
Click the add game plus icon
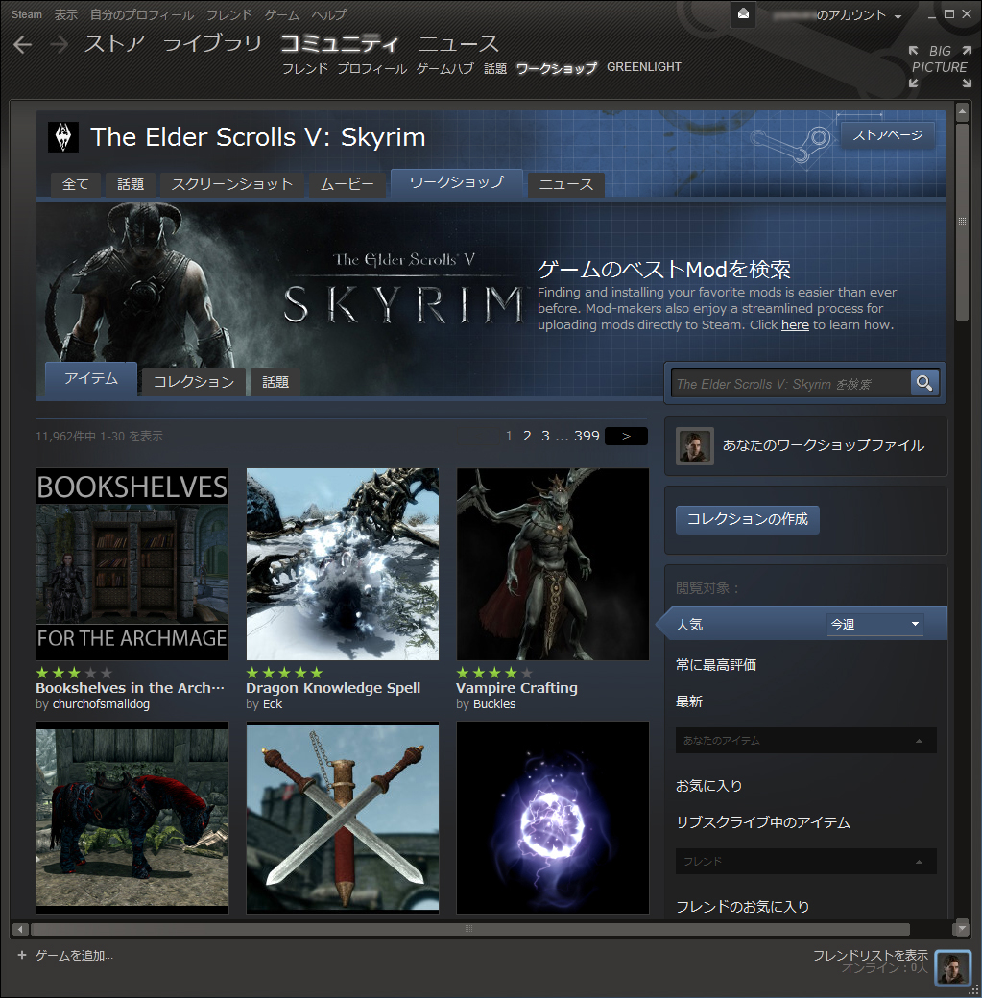22,955
